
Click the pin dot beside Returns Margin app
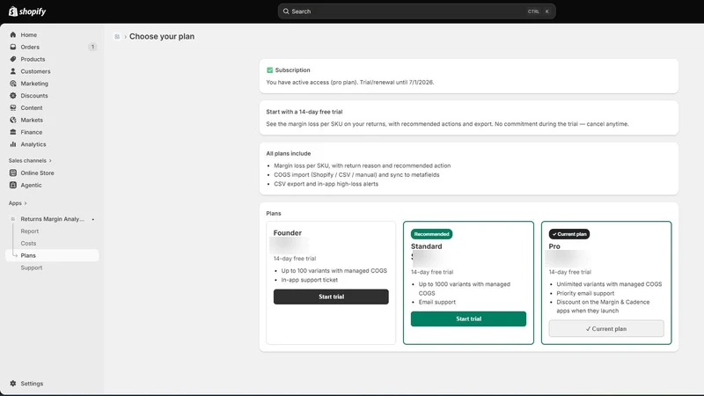point(93,219)
